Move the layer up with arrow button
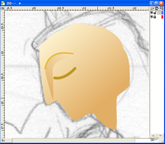The width and height of the screenshot is (165, 144). point(153,136)
